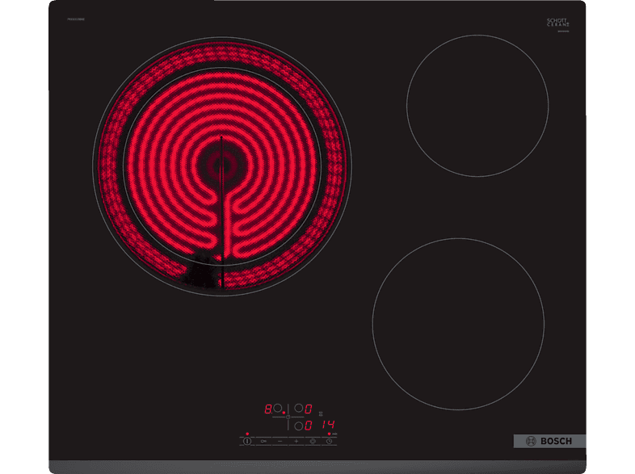Click the top right zone level 0 display
Screen dimensions: 635x474
[308, 409]
